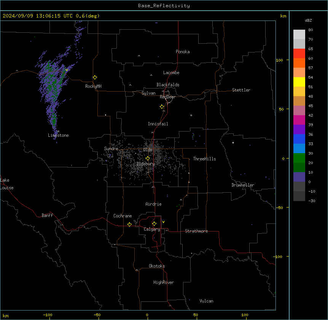Click the Okotoks city label

tap(157, 266)
